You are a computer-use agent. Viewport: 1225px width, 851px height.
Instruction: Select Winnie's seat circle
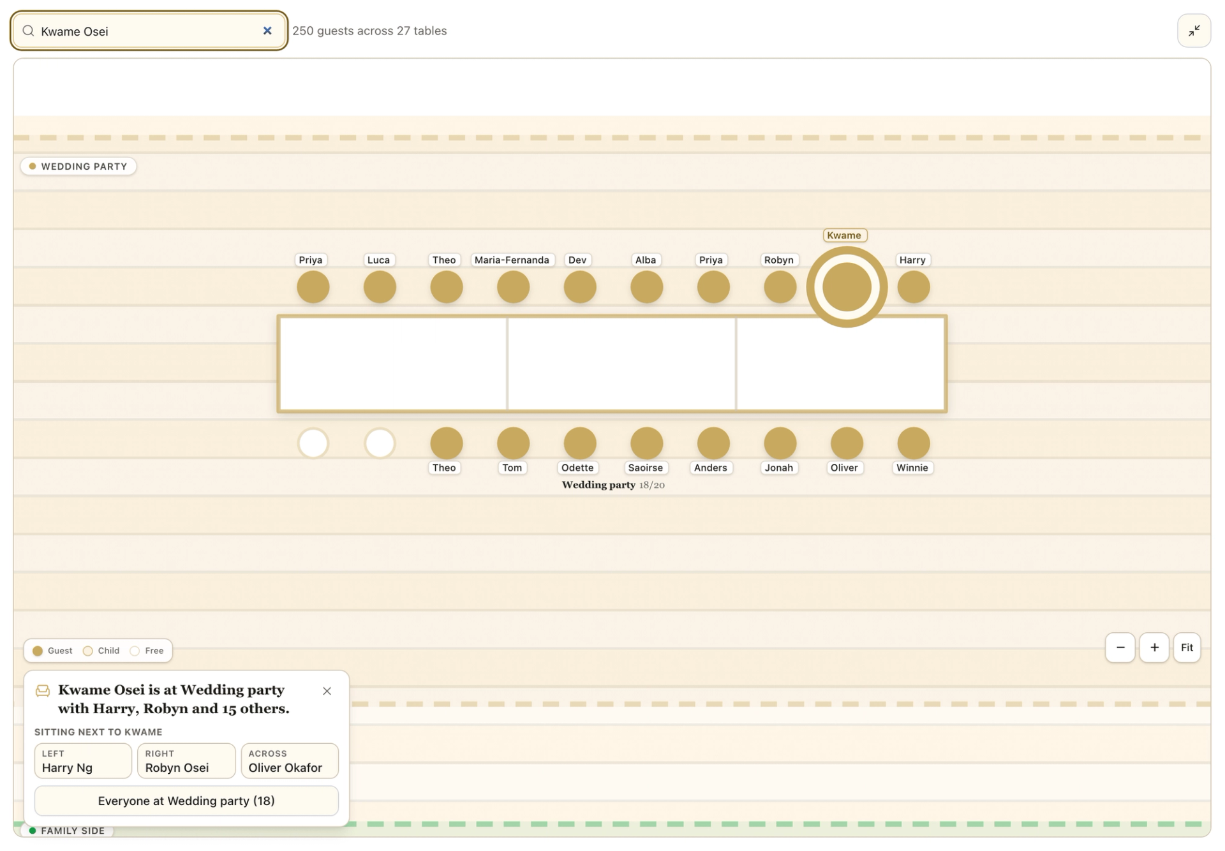pos(913,443)
